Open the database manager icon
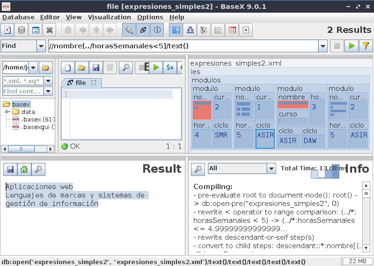The image size is (374, 266). pos(22,30)
